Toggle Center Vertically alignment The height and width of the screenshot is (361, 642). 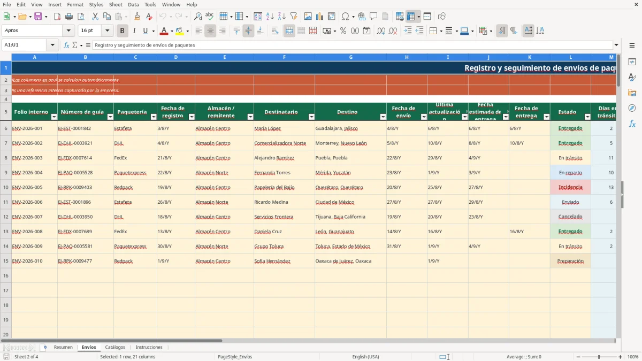coord(248,31)
